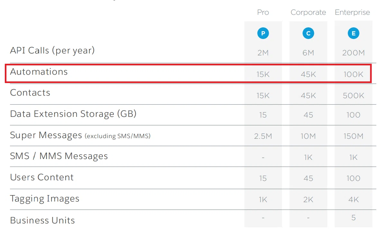Click the API Calls (per year) label

pos(52,51)
